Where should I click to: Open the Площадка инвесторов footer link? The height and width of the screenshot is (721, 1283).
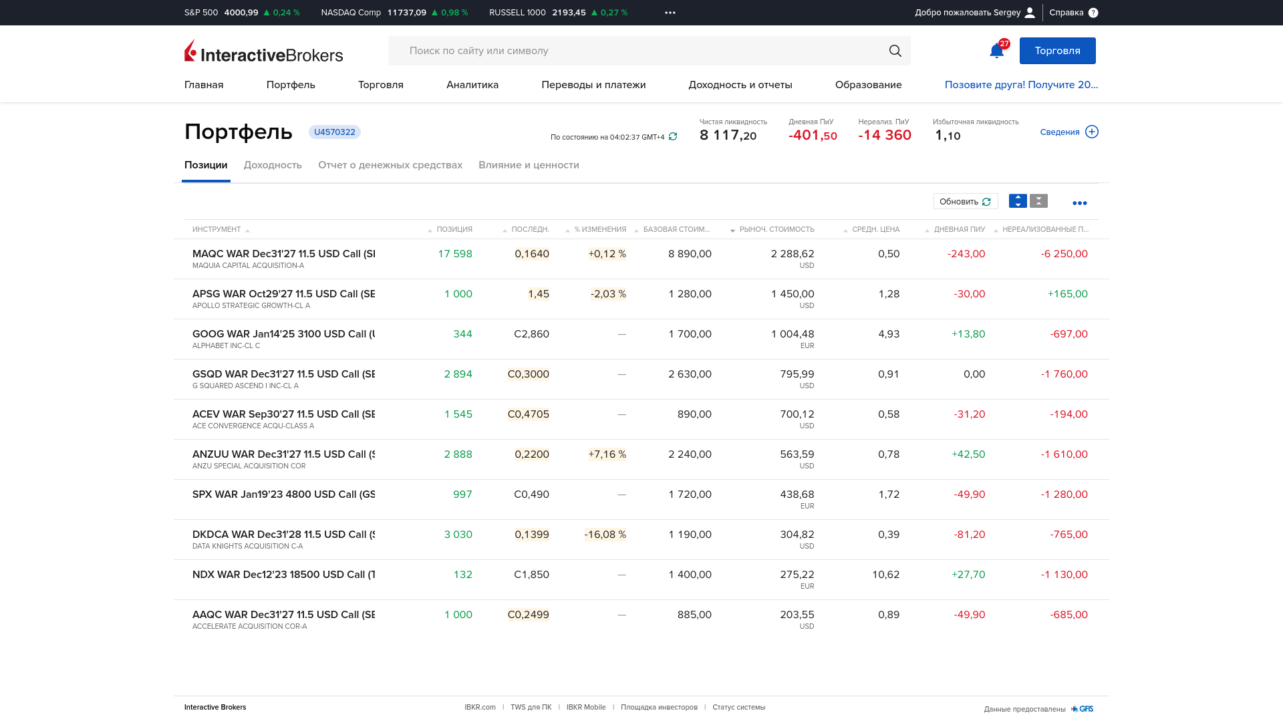659,707
